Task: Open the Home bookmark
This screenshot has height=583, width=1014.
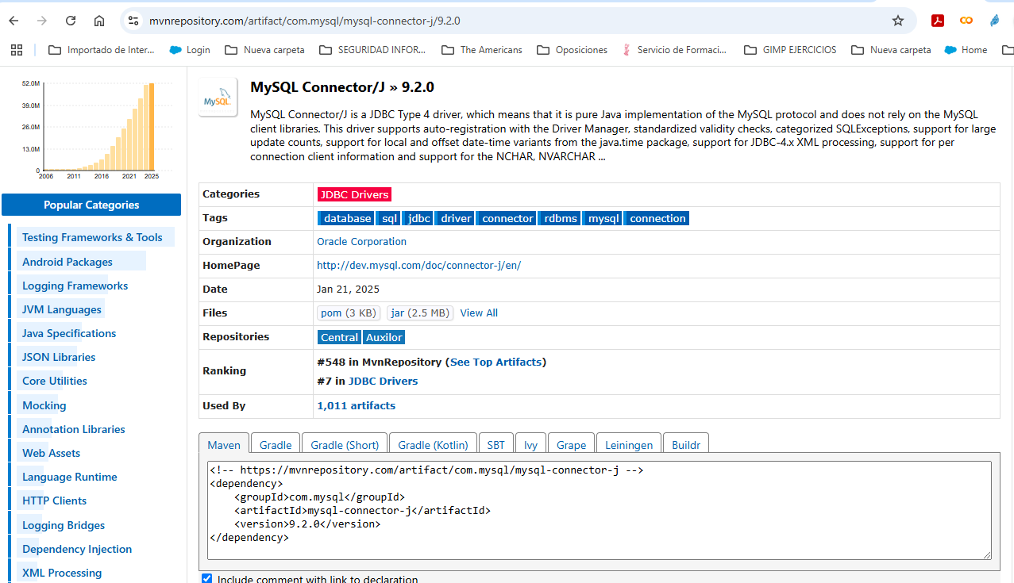Action: (x=966, y=50)
